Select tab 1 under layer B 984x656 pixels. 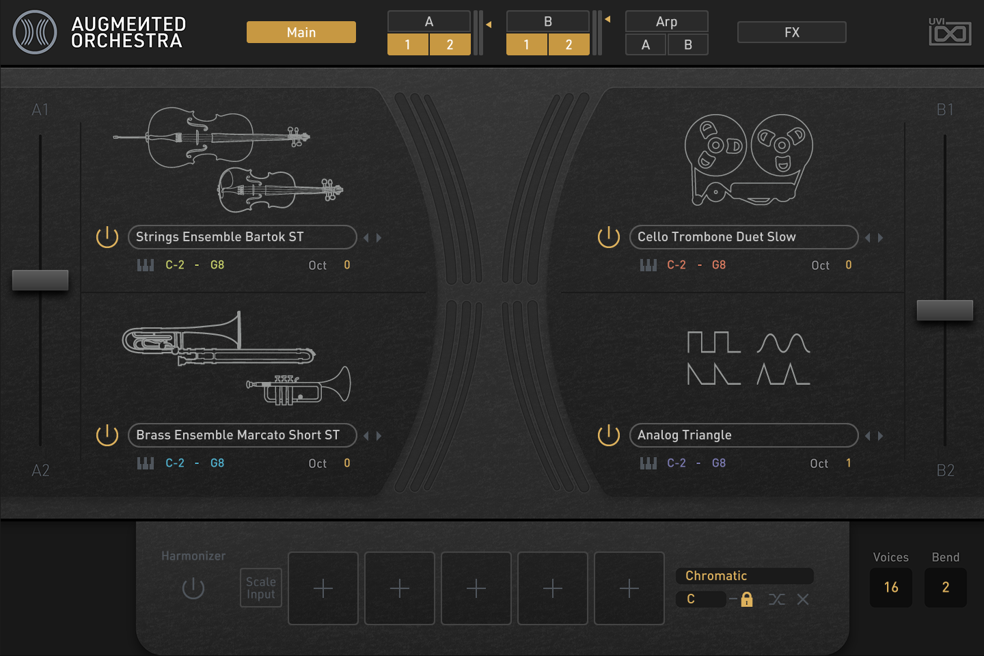(526, 44)
